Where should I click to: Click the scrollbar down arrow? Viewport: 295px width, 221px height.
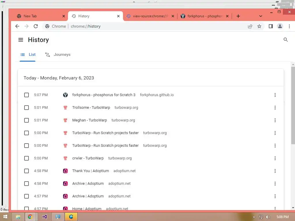tap(293, 208)
